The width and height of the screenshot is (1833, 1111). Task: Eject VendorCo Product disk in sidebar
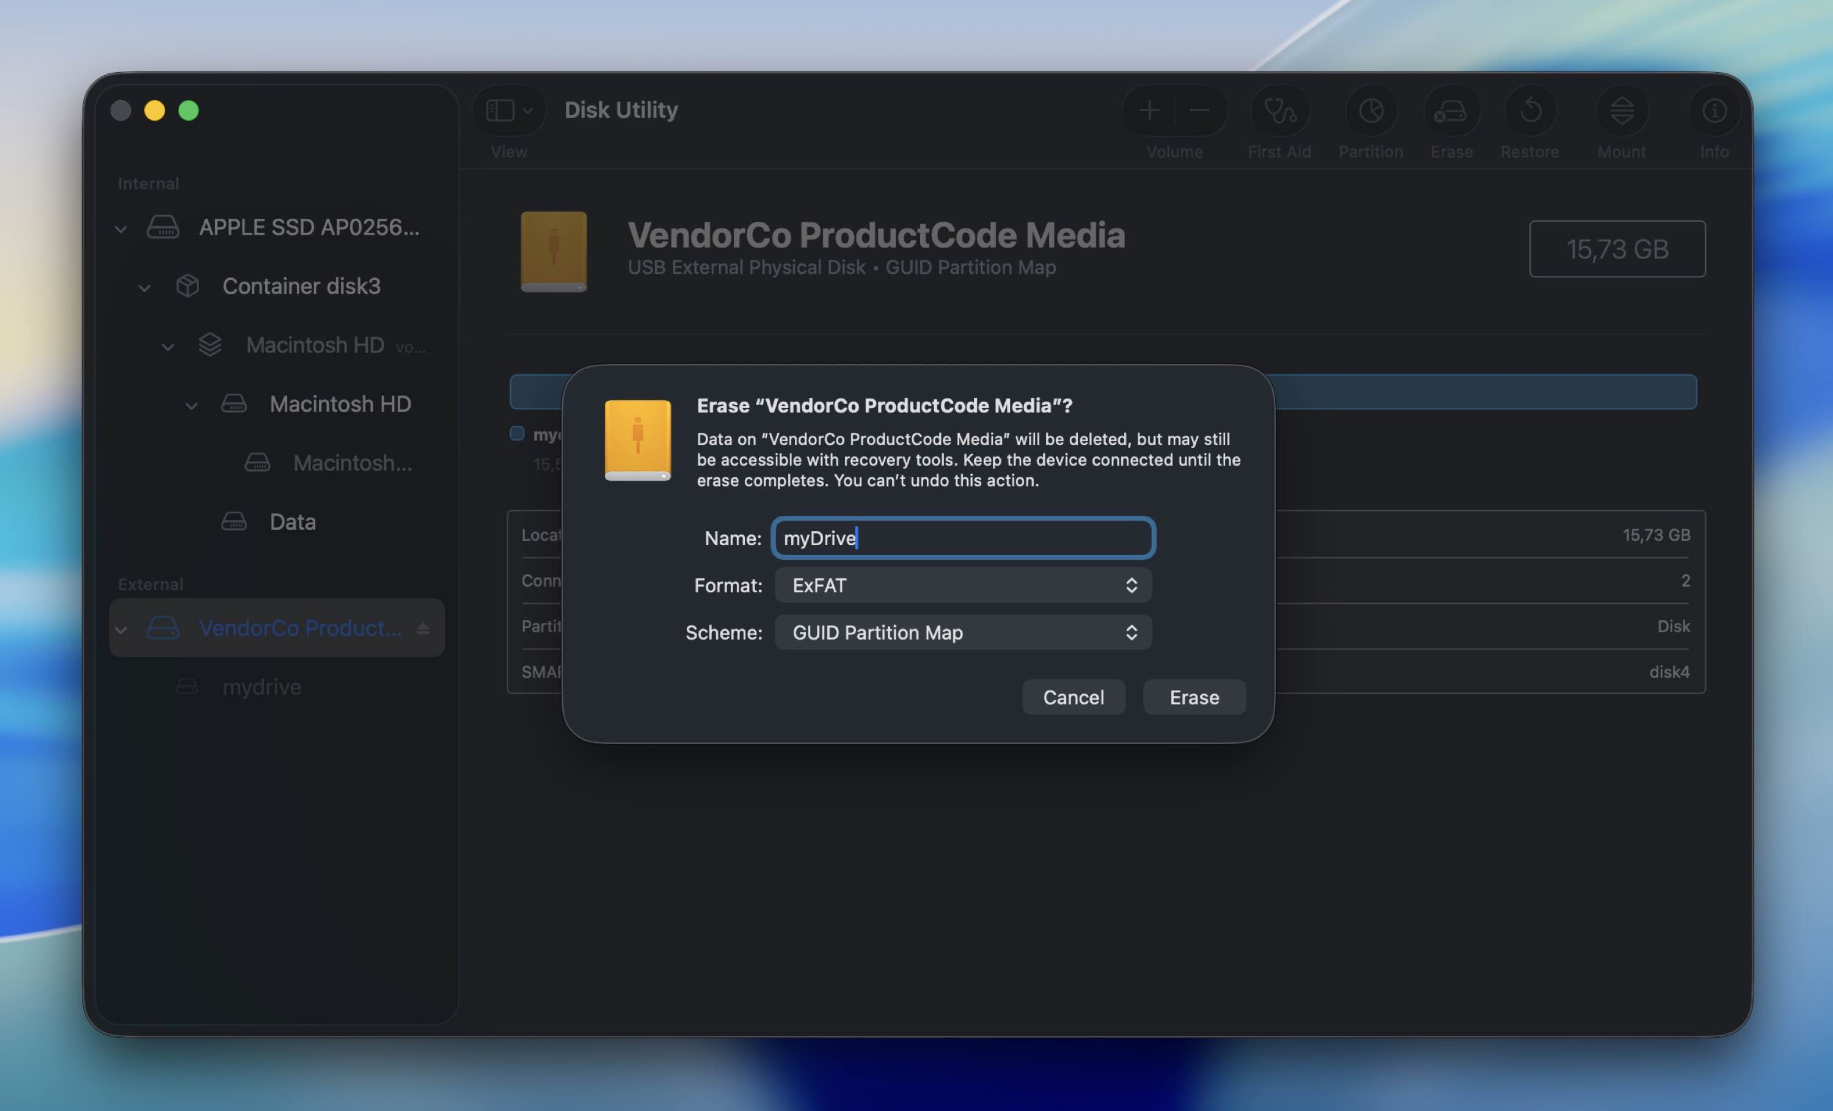click(423, 629)
